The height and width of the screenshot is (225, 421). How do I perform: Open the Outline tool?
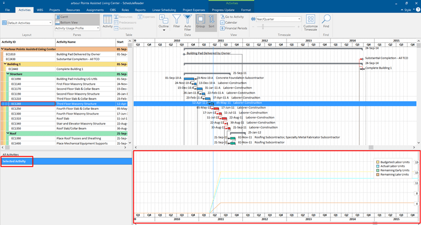[164, 22]
